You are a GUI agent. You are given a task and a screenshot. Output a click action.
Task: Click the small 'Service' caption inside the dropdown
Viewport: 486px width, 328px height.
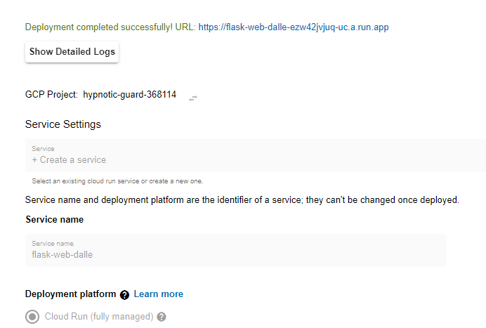pos(43,149)
